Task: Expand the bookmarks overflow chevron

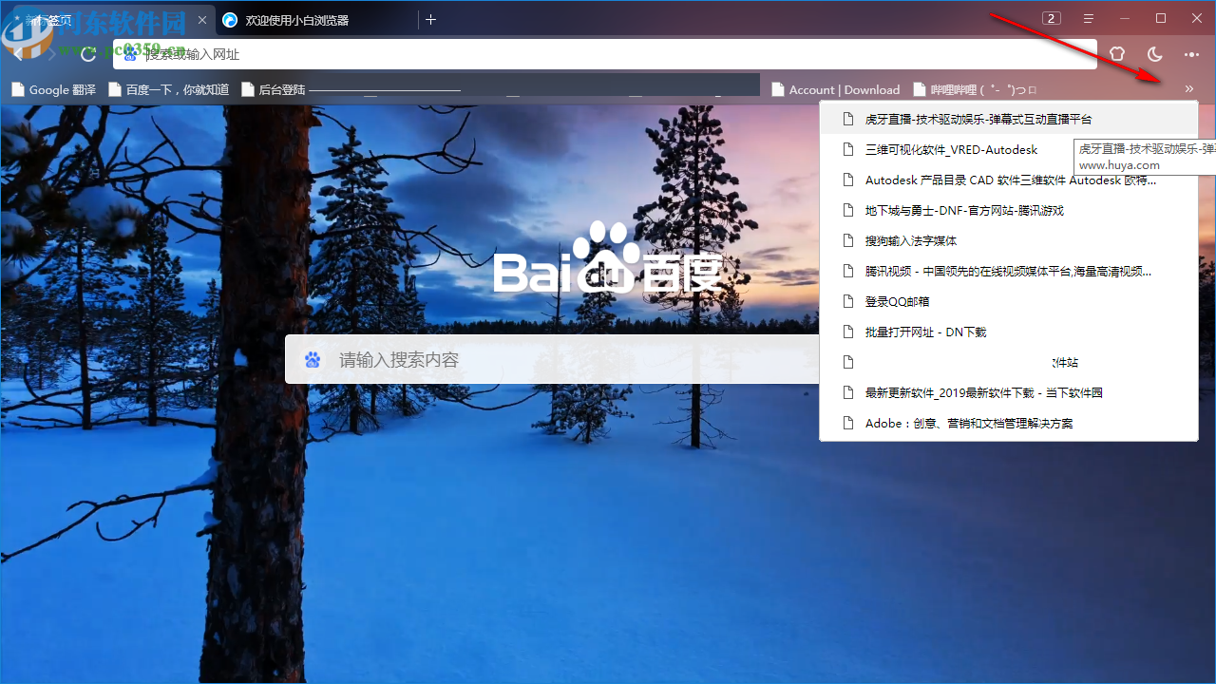Action: 1188,88
